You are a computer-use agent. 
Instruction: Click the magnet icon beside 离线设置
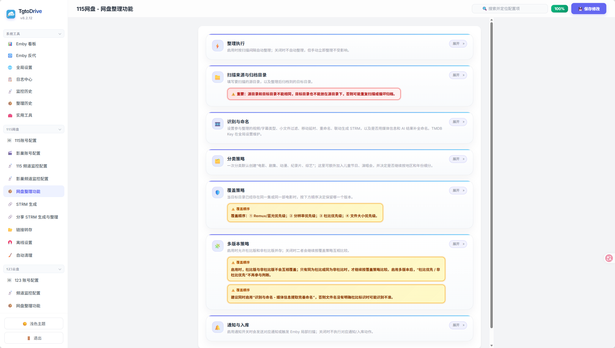(10, 243)
